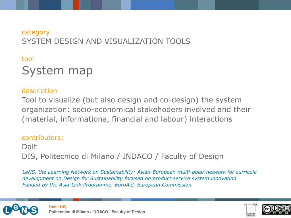This screenshot has height=218, width=291.
Task: Click italic line 'LeNS, the Learning Network on Sustainability'
Action: 139,172
